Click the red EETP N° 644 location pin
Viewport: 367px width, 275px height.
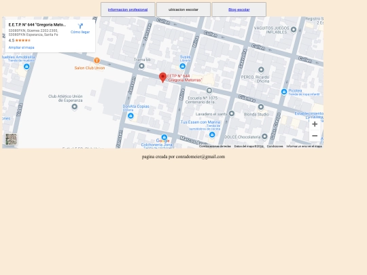pos(162,77)
